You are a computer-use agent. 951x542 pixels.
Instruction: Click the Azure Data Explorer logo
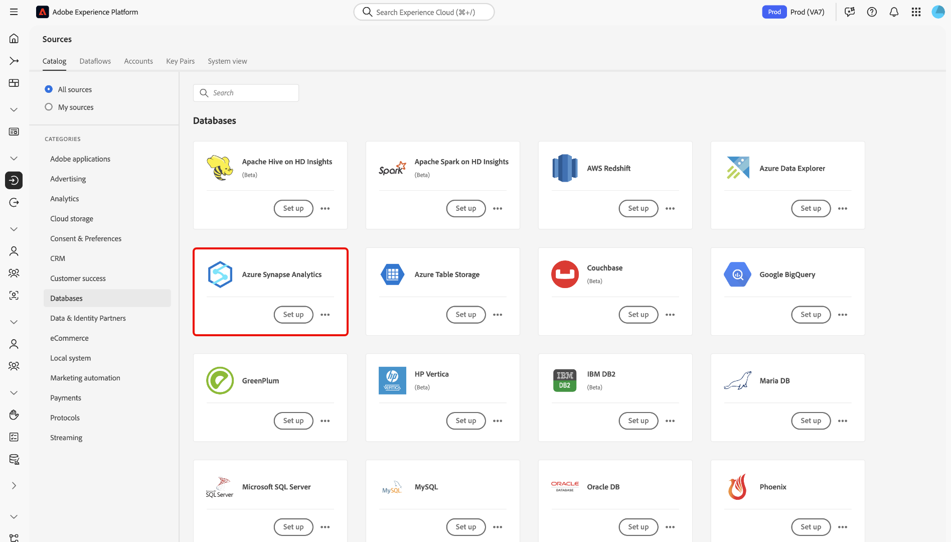(737, 168)
